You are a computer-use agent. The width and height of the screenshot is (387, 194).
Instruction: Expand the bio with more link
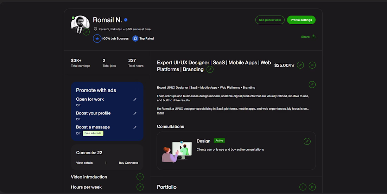pyautogui.click(x=160, y=113)
